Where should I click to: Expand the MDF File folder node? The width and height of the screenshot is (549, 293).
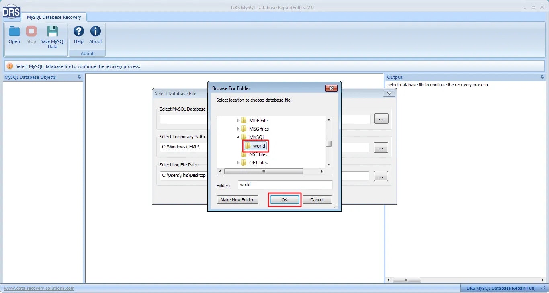click(x=238, y=120)
